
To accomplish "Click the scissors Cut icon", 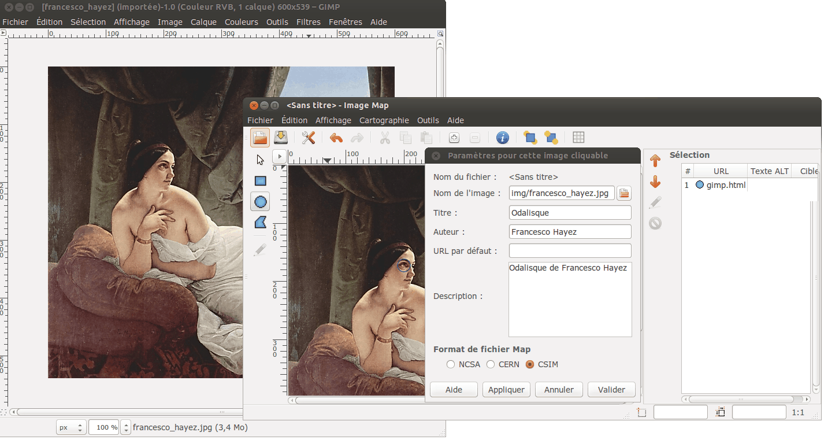I will click(385, 138).
